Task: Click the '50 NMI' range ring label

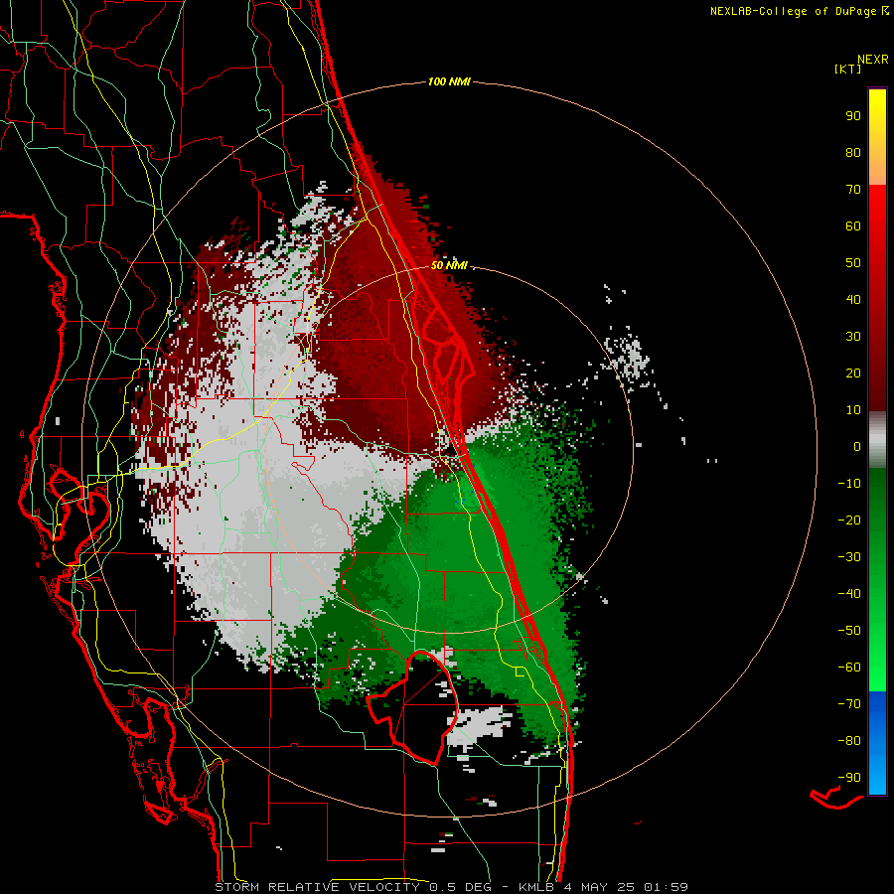Action: 449,265
